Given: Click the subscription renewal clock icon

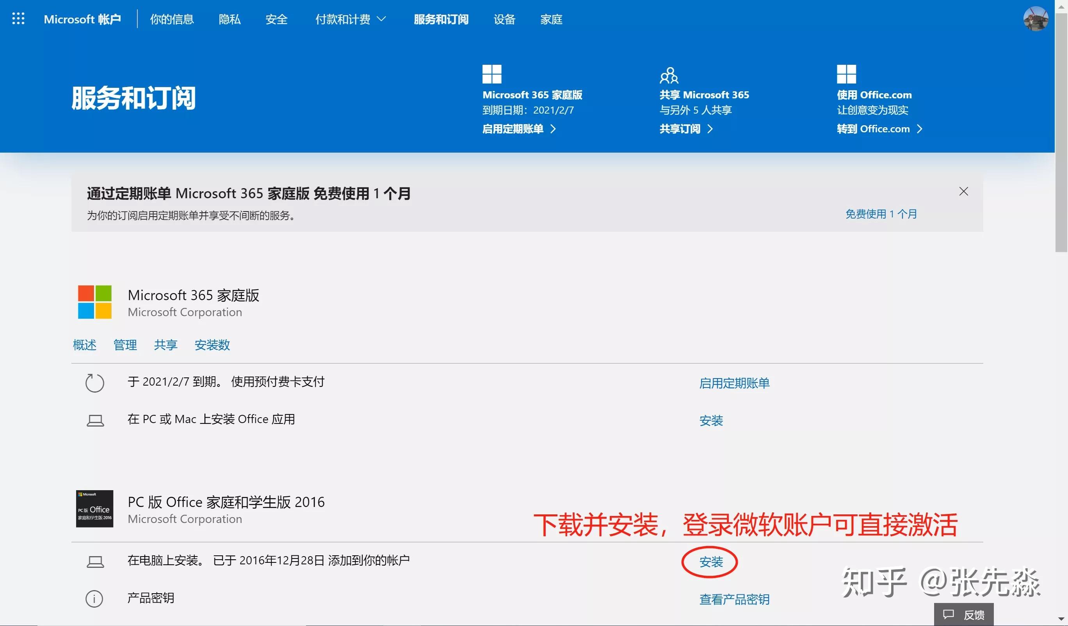Looking at the screenshot, I should pos(95,383).
